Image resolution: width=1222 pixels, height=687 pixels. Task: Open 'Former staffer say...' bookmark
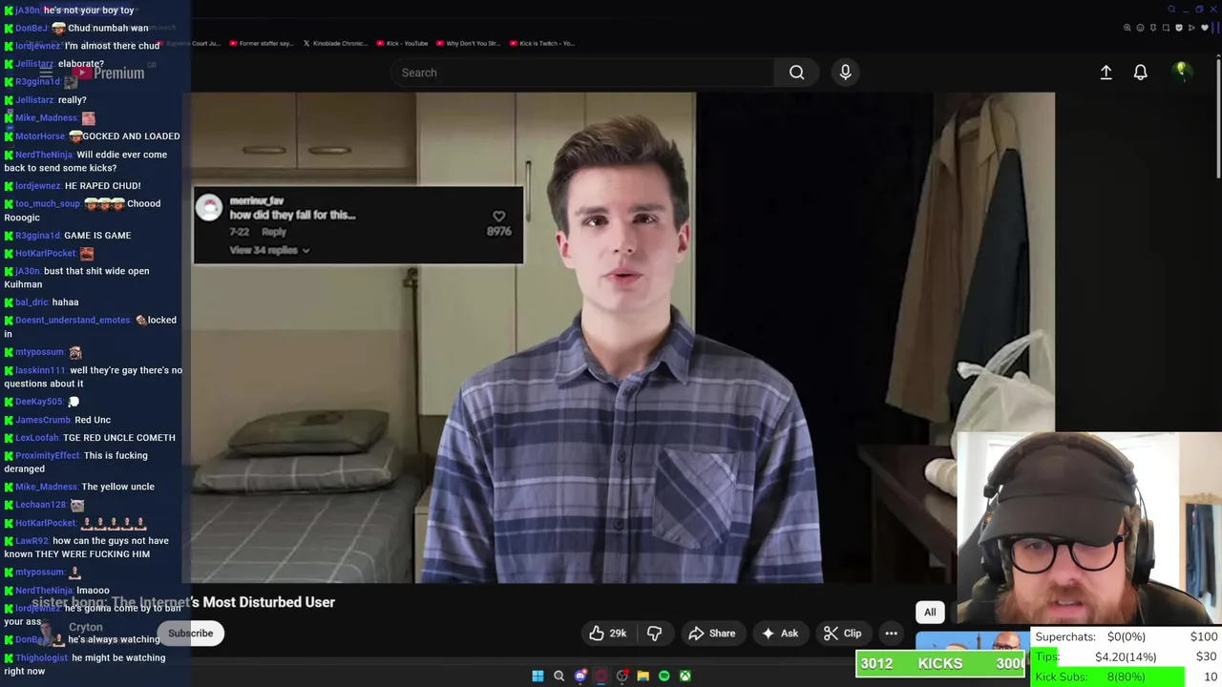[x=262, y=43]
